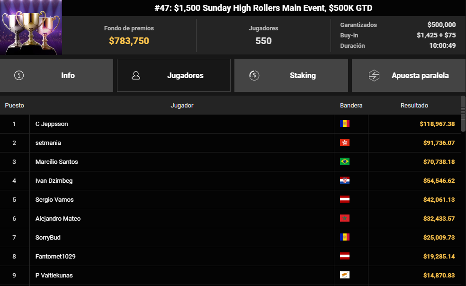This screenshot has width=466, height=286.
Task: Click the flag beside Alejandro Mateo
Action: tap(345, 218)
